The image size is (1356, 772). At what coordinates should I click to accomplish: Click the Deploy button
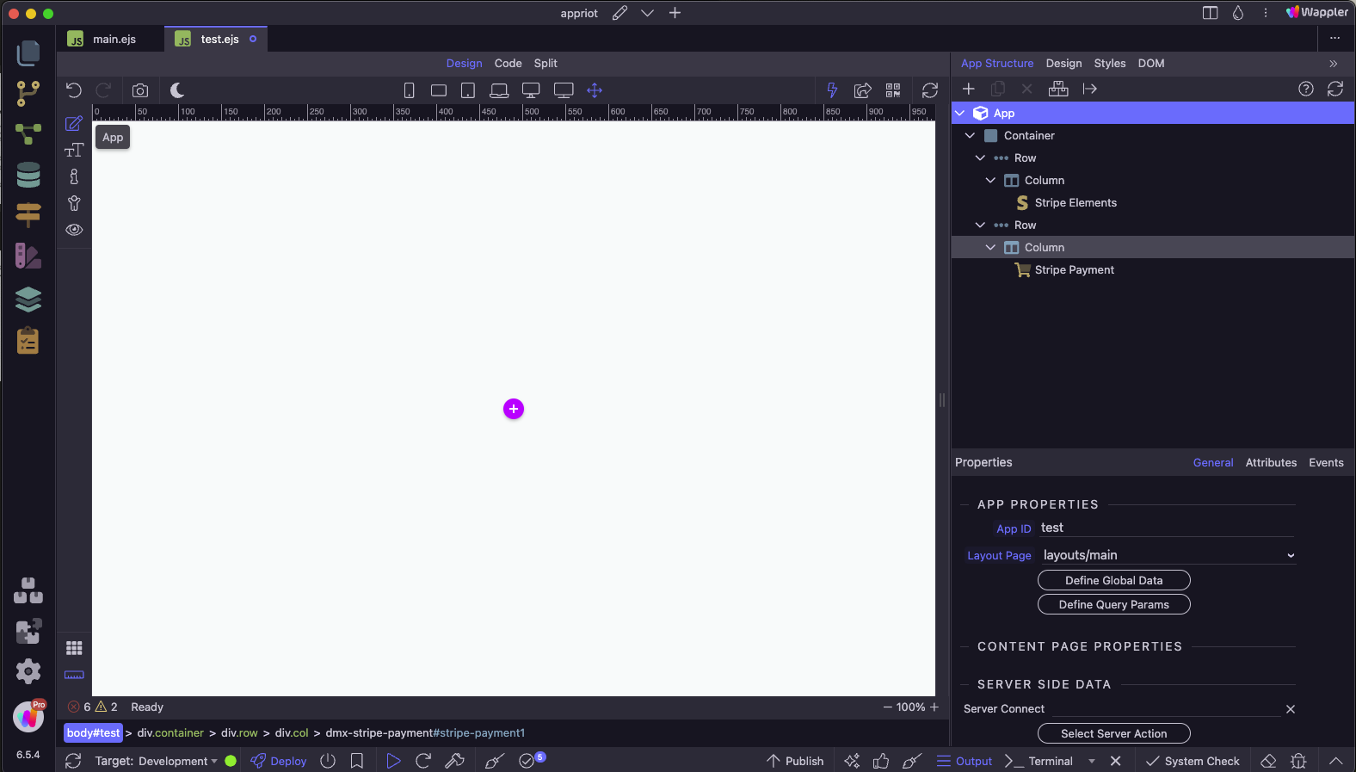[278, 761]
